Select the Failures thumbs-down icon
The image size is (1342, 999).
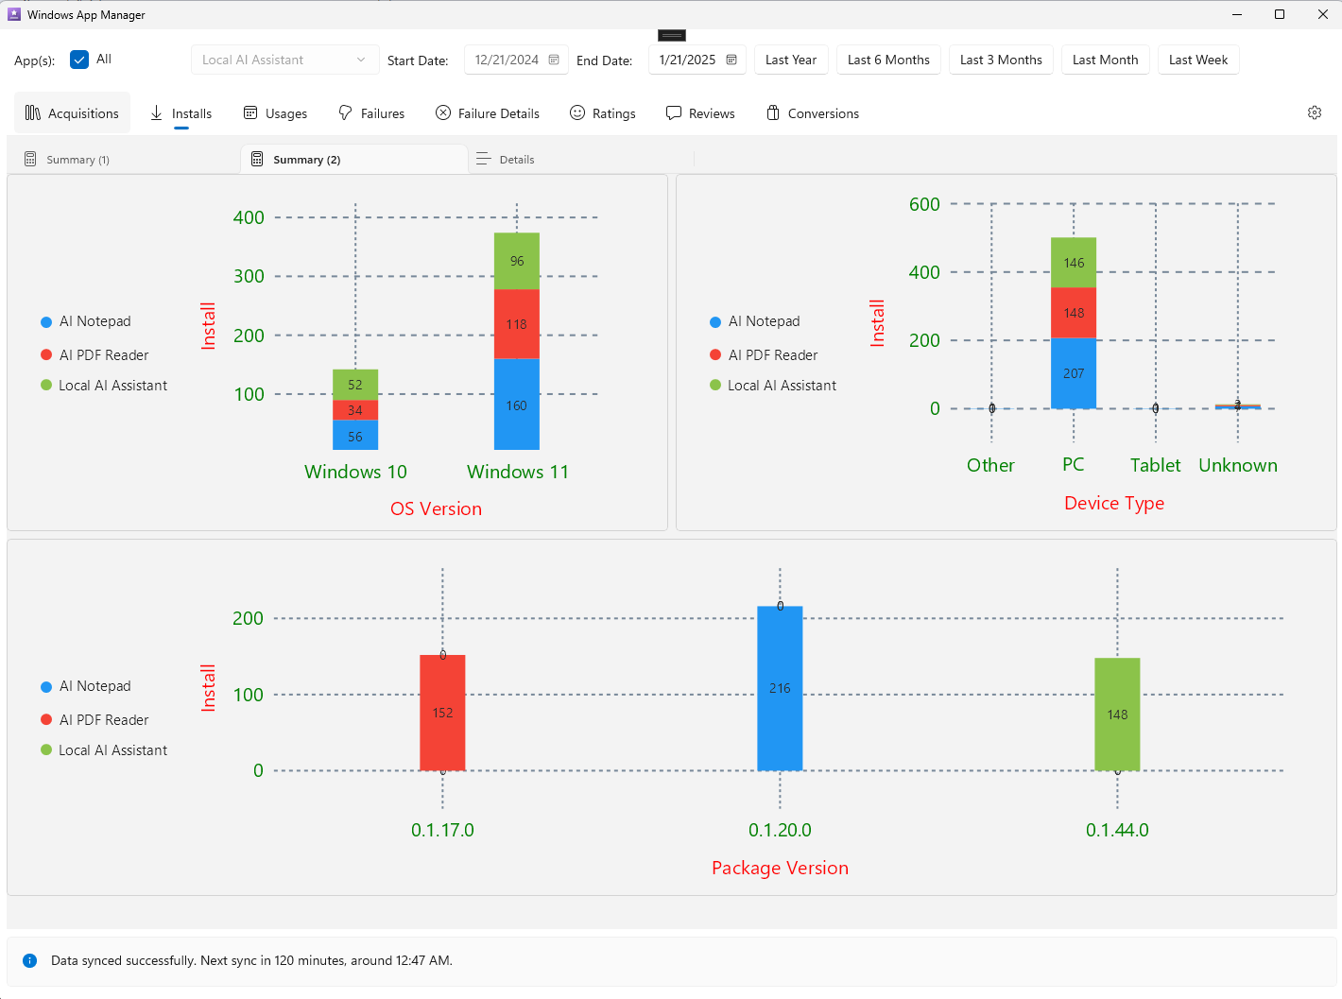click(346, 112)
